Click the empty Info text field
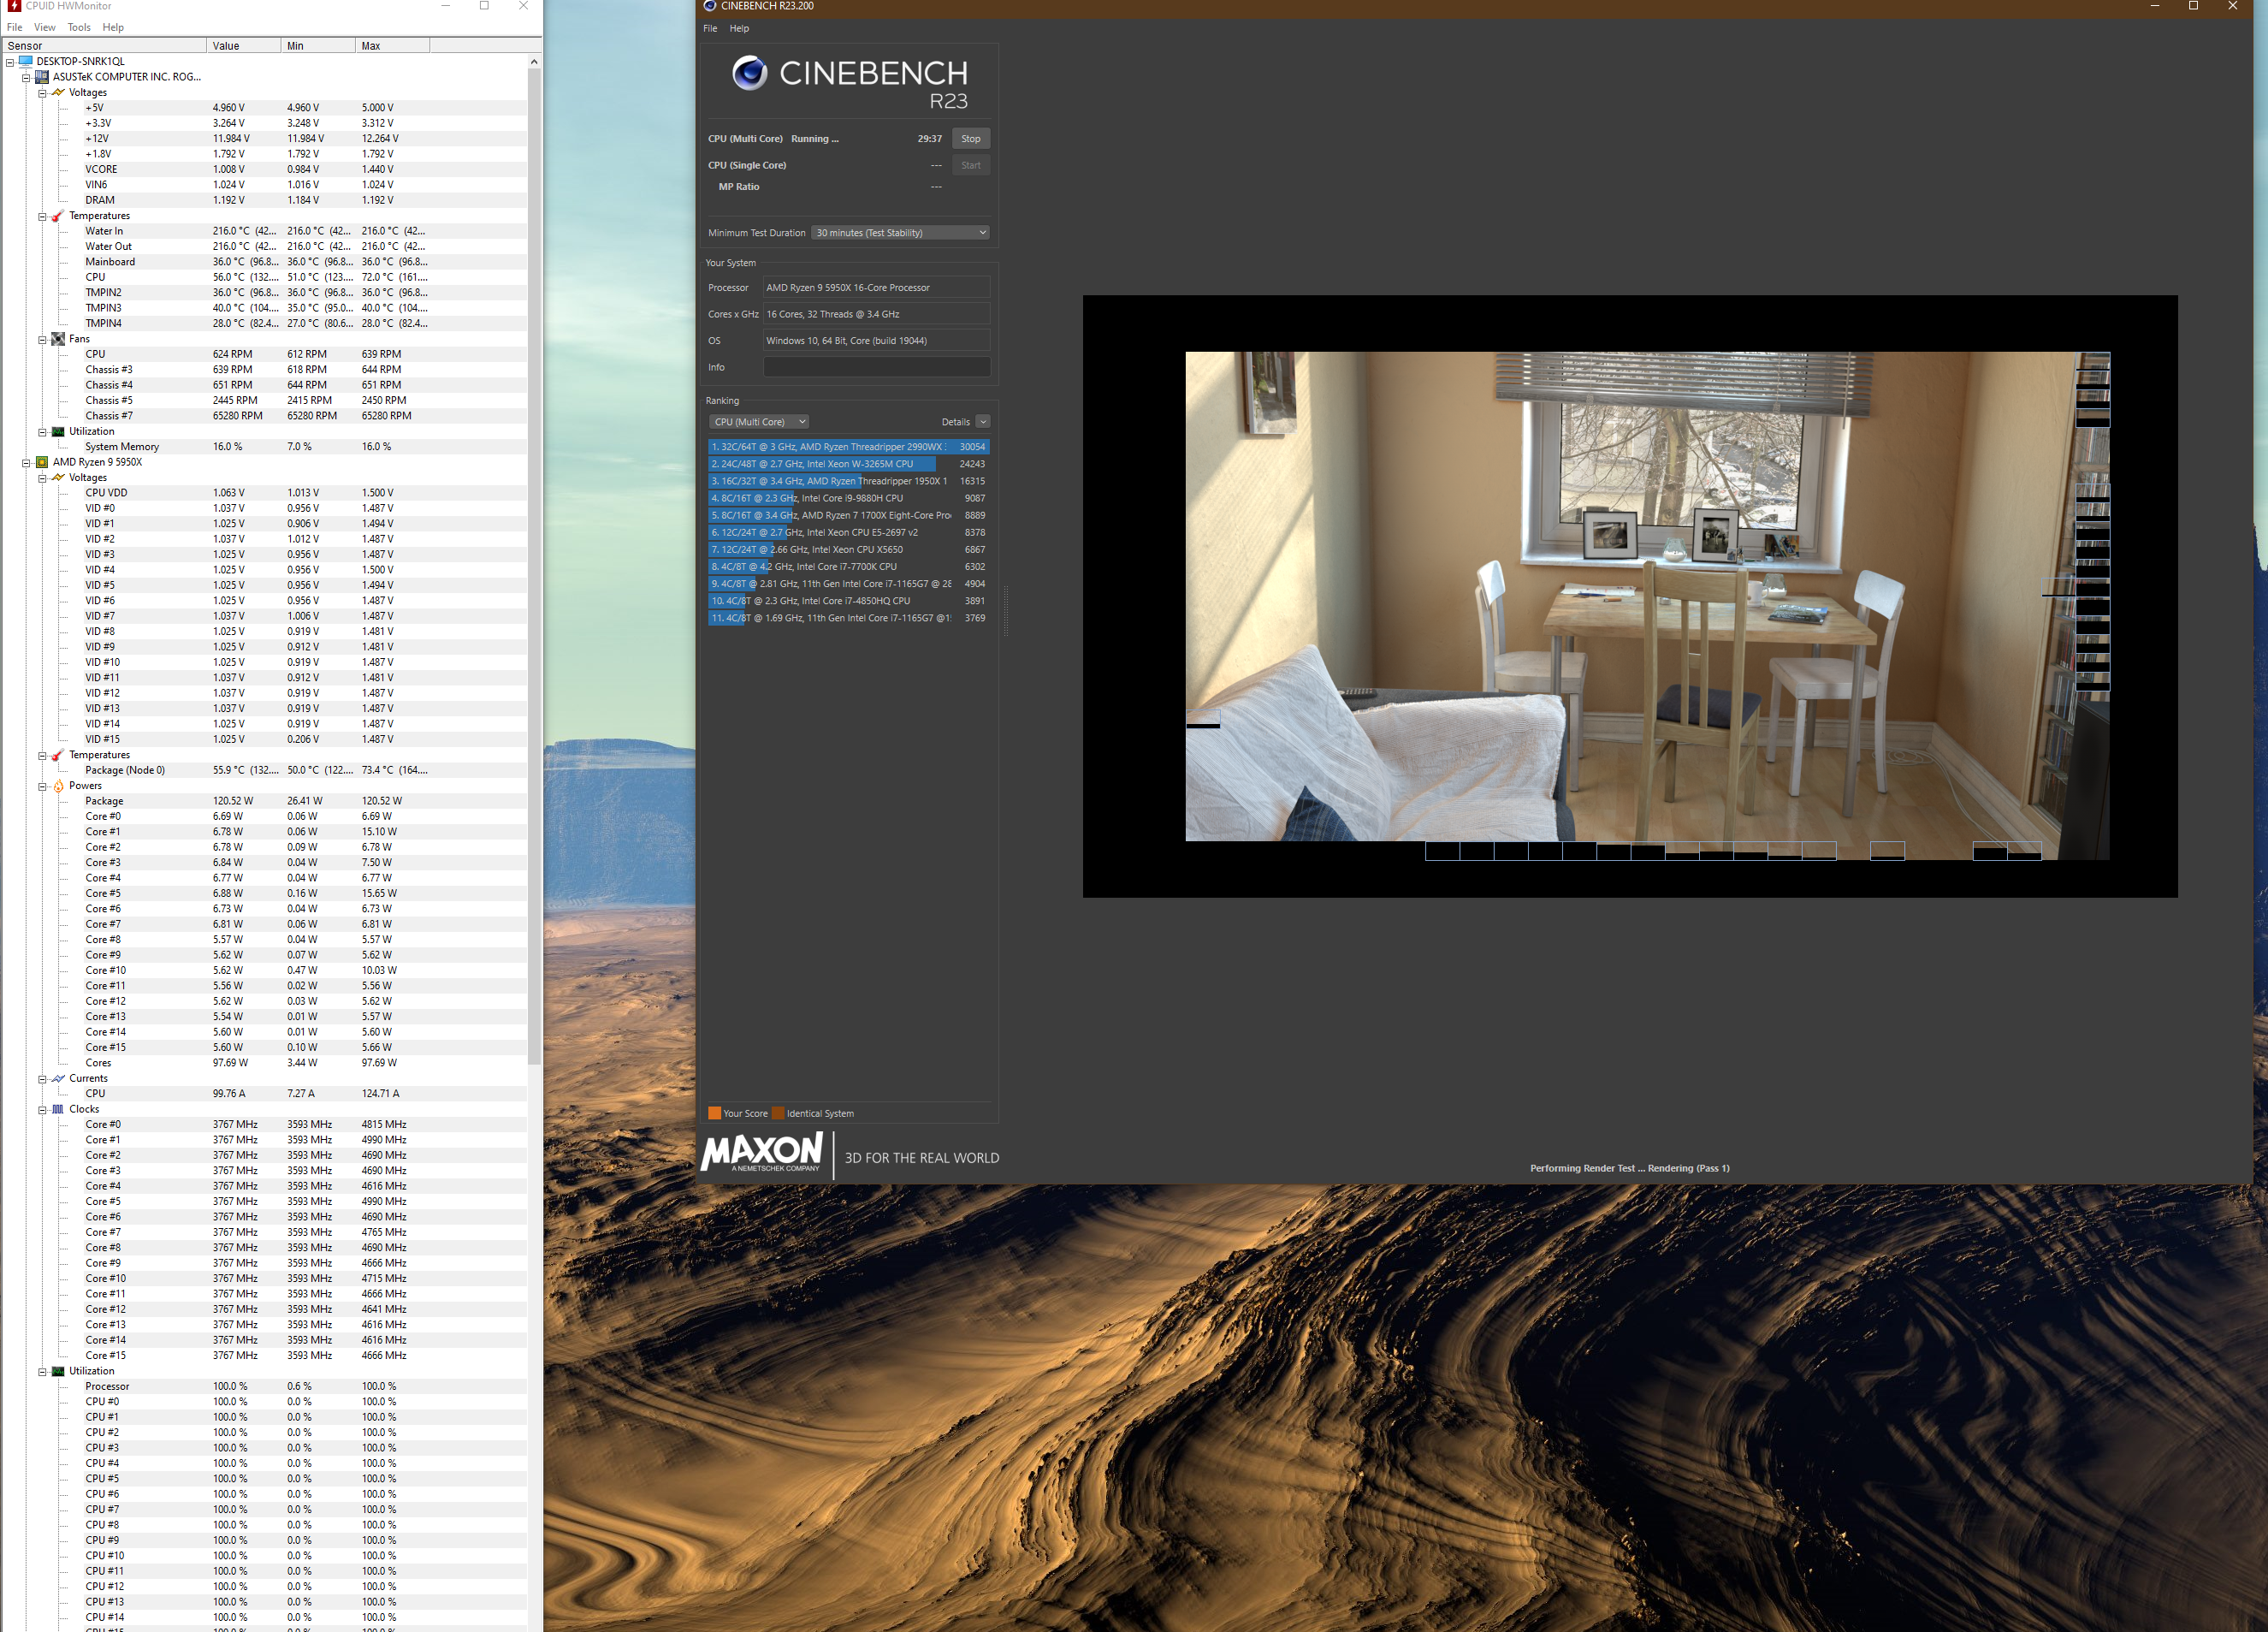 pyautogui.click(x=876, y=367)
